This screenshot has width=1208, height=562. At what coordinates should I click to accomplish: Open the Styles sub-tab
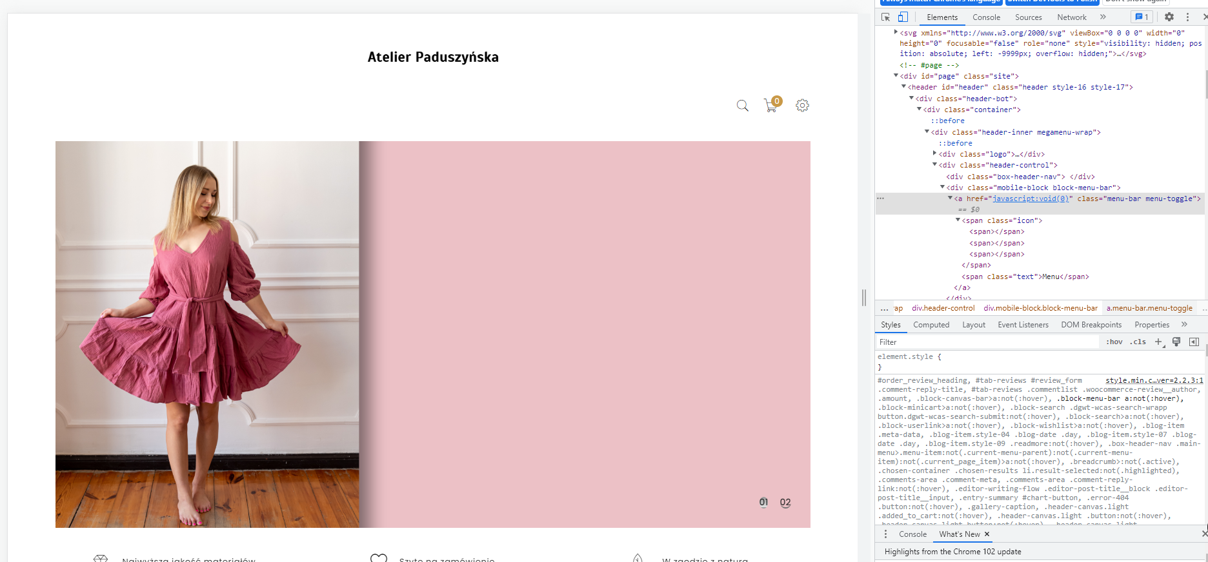tap(891, 325)
